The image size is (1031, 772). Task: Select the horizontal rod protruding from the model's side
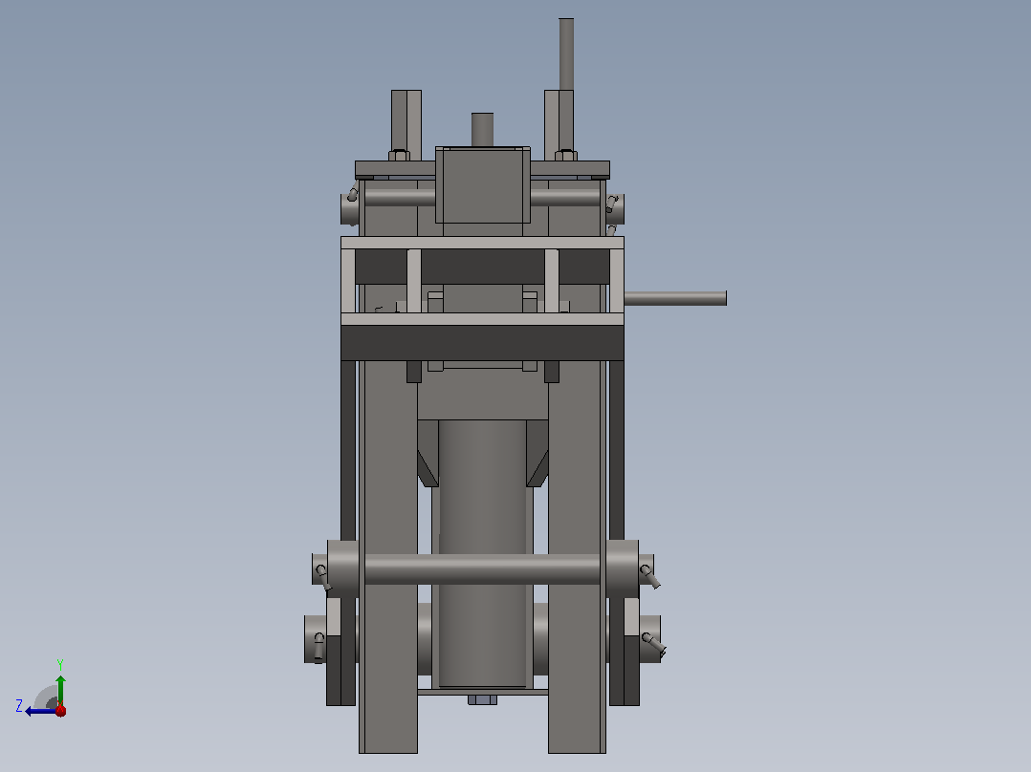[x=675, y=298]
